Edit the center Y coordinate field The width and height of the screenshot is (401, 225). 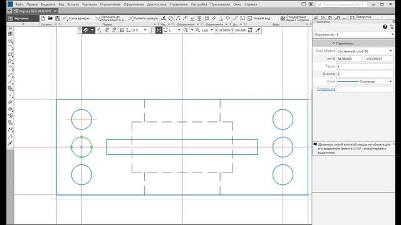[379, 59]
